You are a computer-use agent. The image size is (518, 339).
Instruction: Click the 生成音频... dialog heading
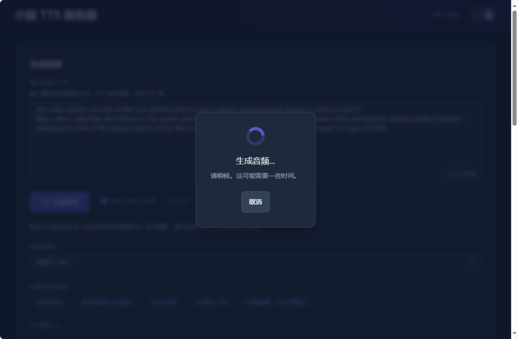click(x=255, y=161)
